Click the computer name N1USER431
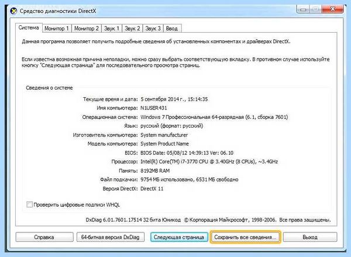The image size is (351, 257). tap(153, 108)
